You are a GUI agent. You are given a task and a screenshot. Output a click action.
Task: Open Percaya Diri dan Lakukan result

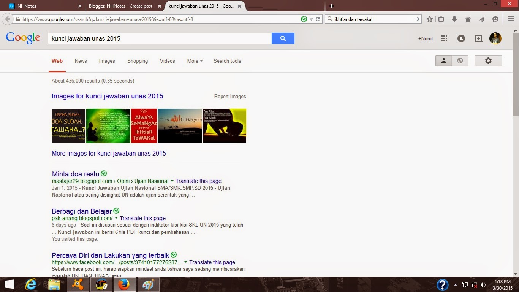click(110, 255)
